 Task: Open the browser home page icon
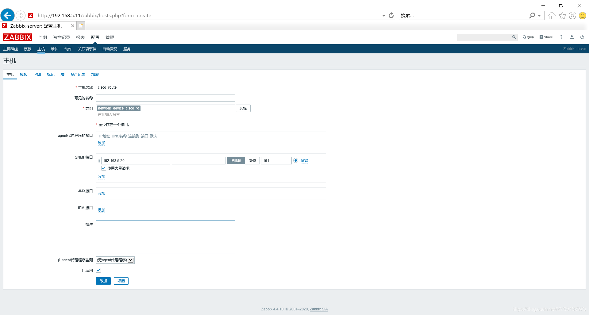pos(552,16)
